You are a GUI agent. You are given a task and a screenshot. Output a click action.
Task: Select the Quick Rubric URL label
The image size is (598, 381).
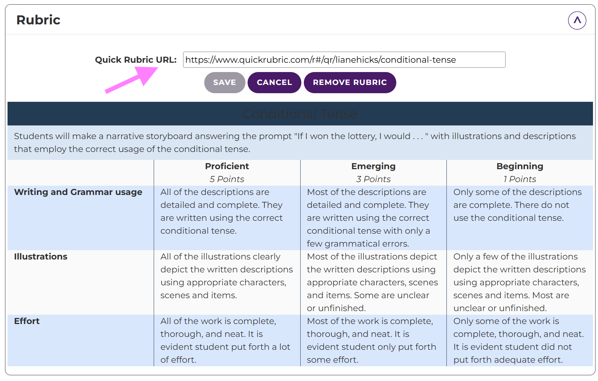(x=135, y=60)
